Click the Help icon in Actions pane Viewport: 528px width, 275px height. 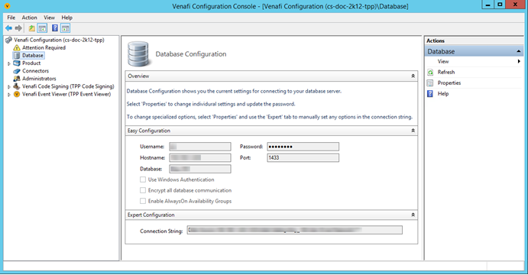point(430,94)
